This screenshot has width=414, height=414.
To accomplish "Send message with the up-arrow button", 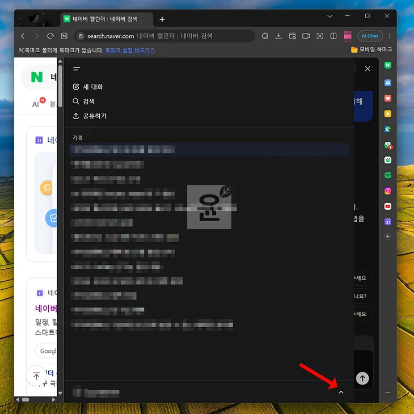I will pos(362,378).
